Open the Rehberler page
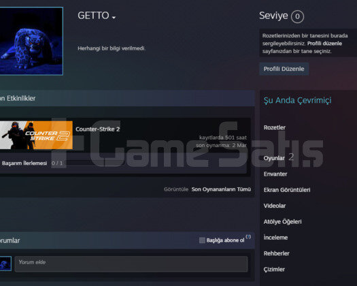This screenshot has width=357, height=286. point(276,253)
